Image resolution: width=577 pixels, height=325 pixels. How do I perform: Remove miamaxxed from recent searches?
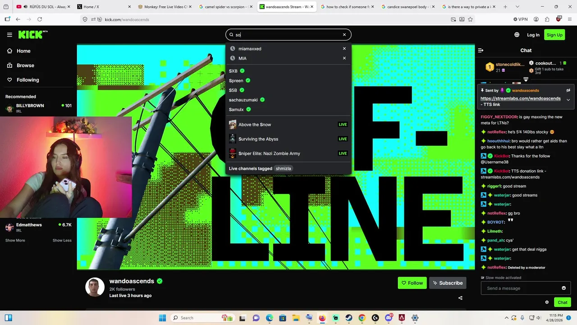click(x=344, y=49)
